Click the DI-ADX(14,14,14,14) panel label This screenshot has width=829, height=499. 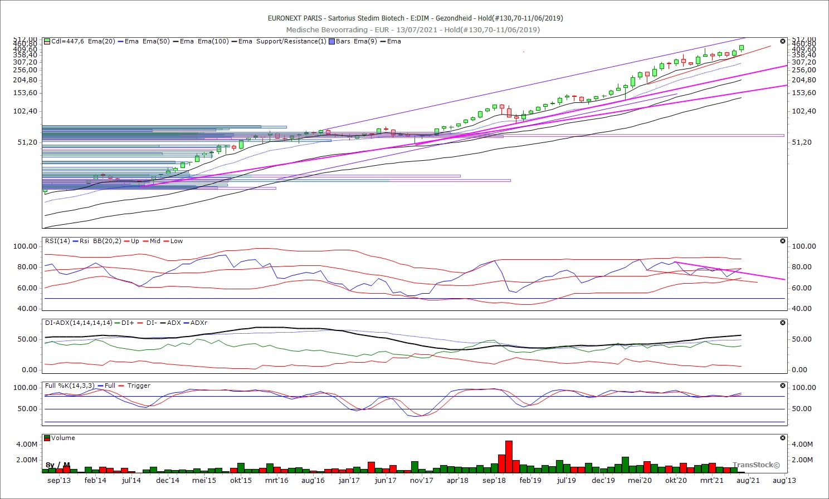[79, 323]
